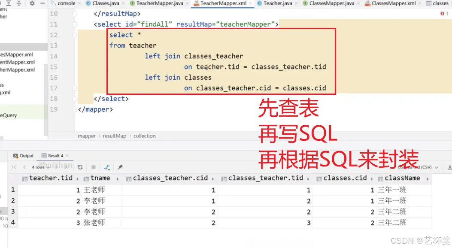452x248 pixels.
Task: Collapse the select tag fold marker
Action: tap(75, 24)
